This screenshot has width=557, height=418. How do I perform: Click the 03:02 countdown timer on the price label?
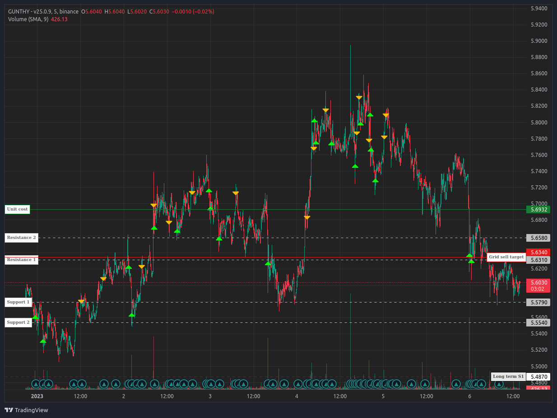(538, 289)
